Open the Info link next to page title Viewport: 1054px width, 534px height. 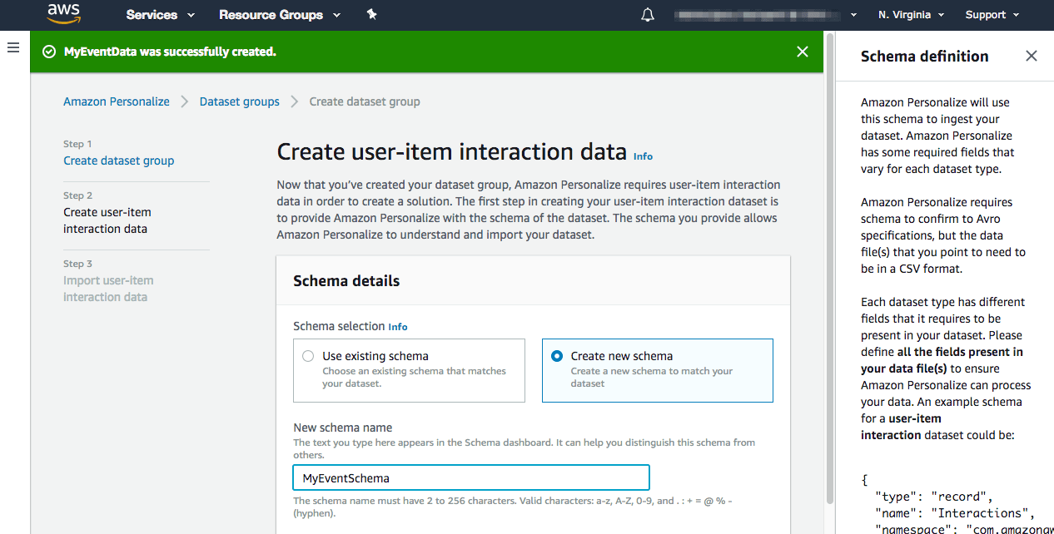click(x=641, y=156)
